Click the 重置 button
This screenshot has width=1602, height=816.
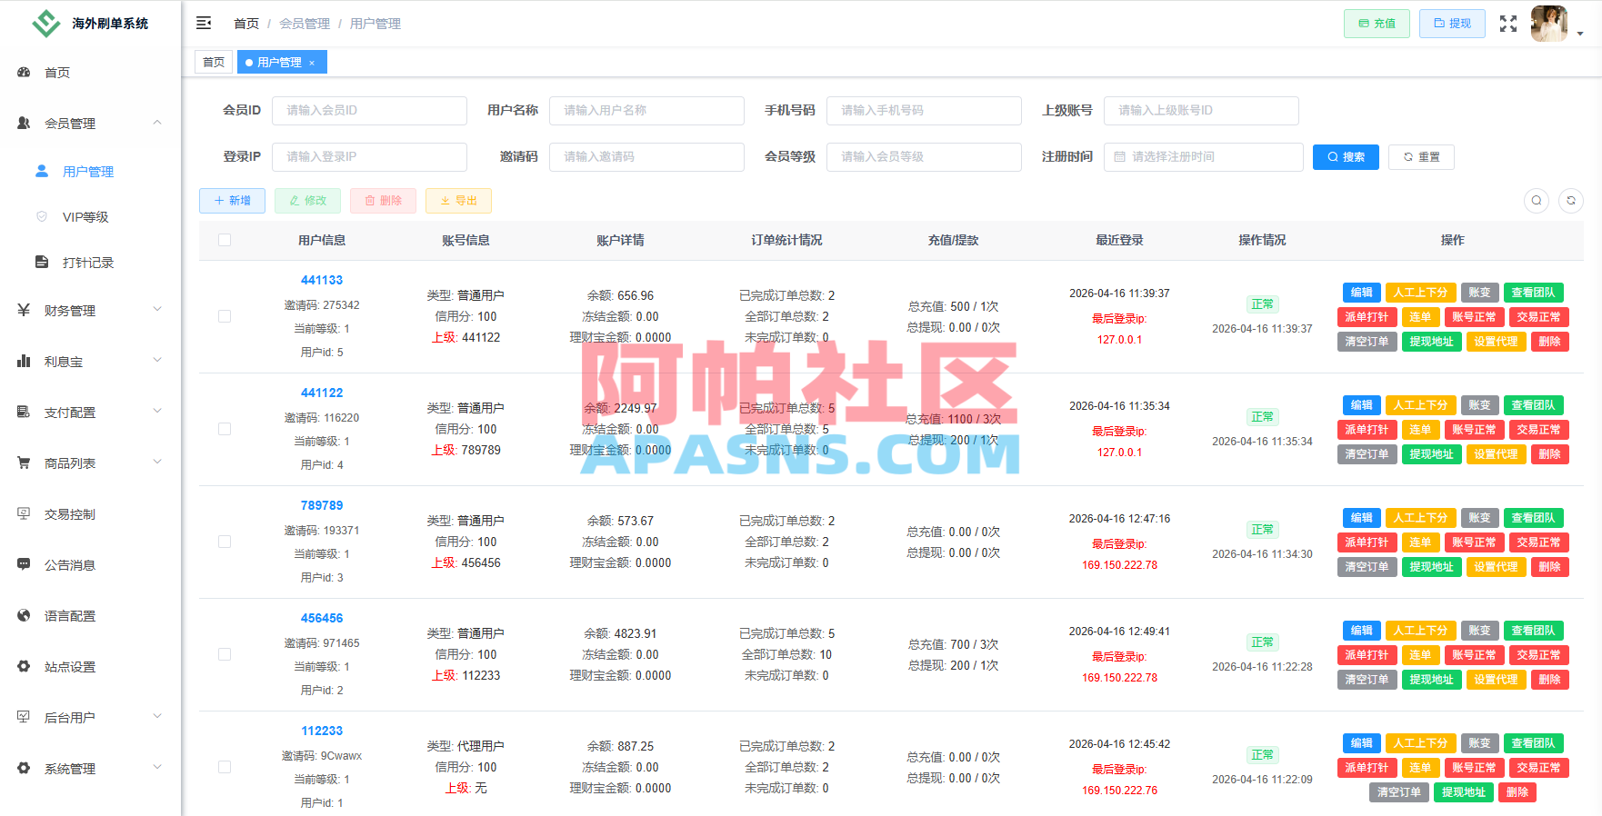[1421, 156]
